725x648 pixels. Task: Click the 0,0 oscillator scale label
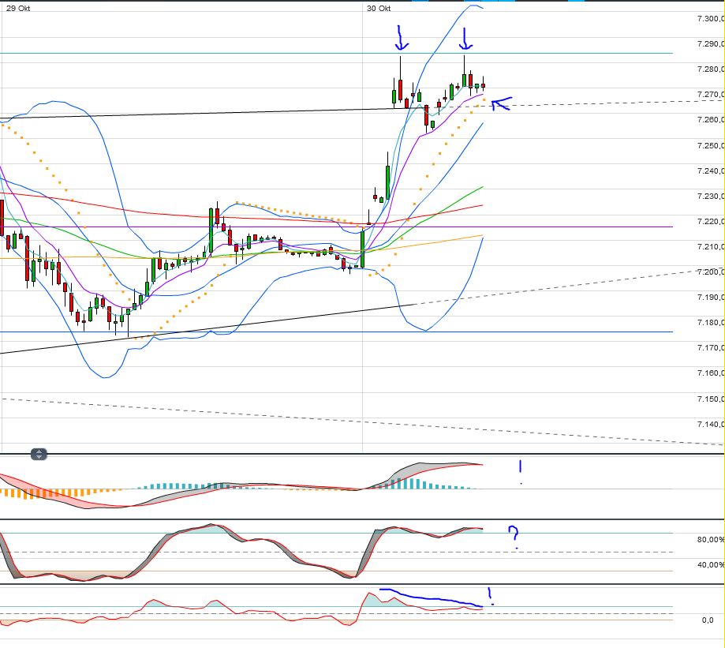click(x=708, y=620)
